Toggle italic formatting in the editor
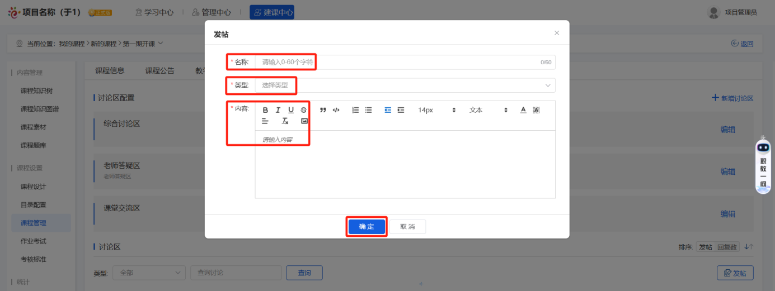 pos(278,110)
